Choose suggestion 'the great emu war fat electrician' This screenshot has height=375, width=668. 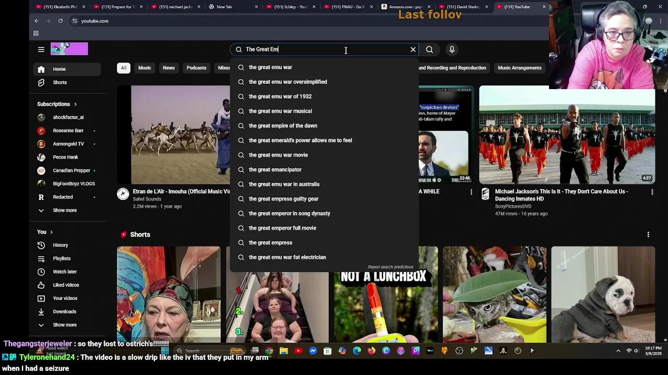click(x=324, y=257)
